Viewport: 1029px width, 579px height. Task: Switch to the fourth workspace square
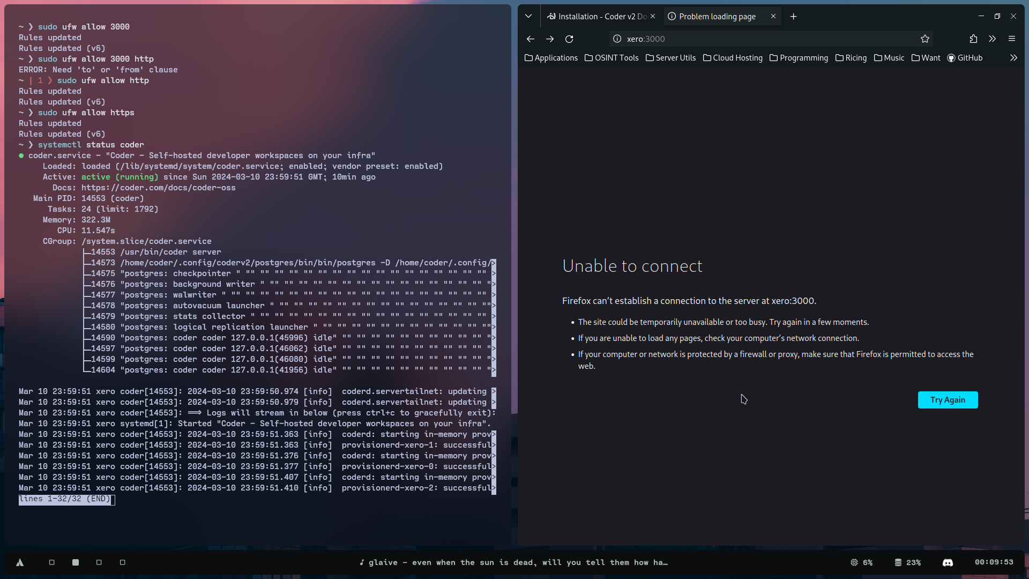(x=122, y=562)
